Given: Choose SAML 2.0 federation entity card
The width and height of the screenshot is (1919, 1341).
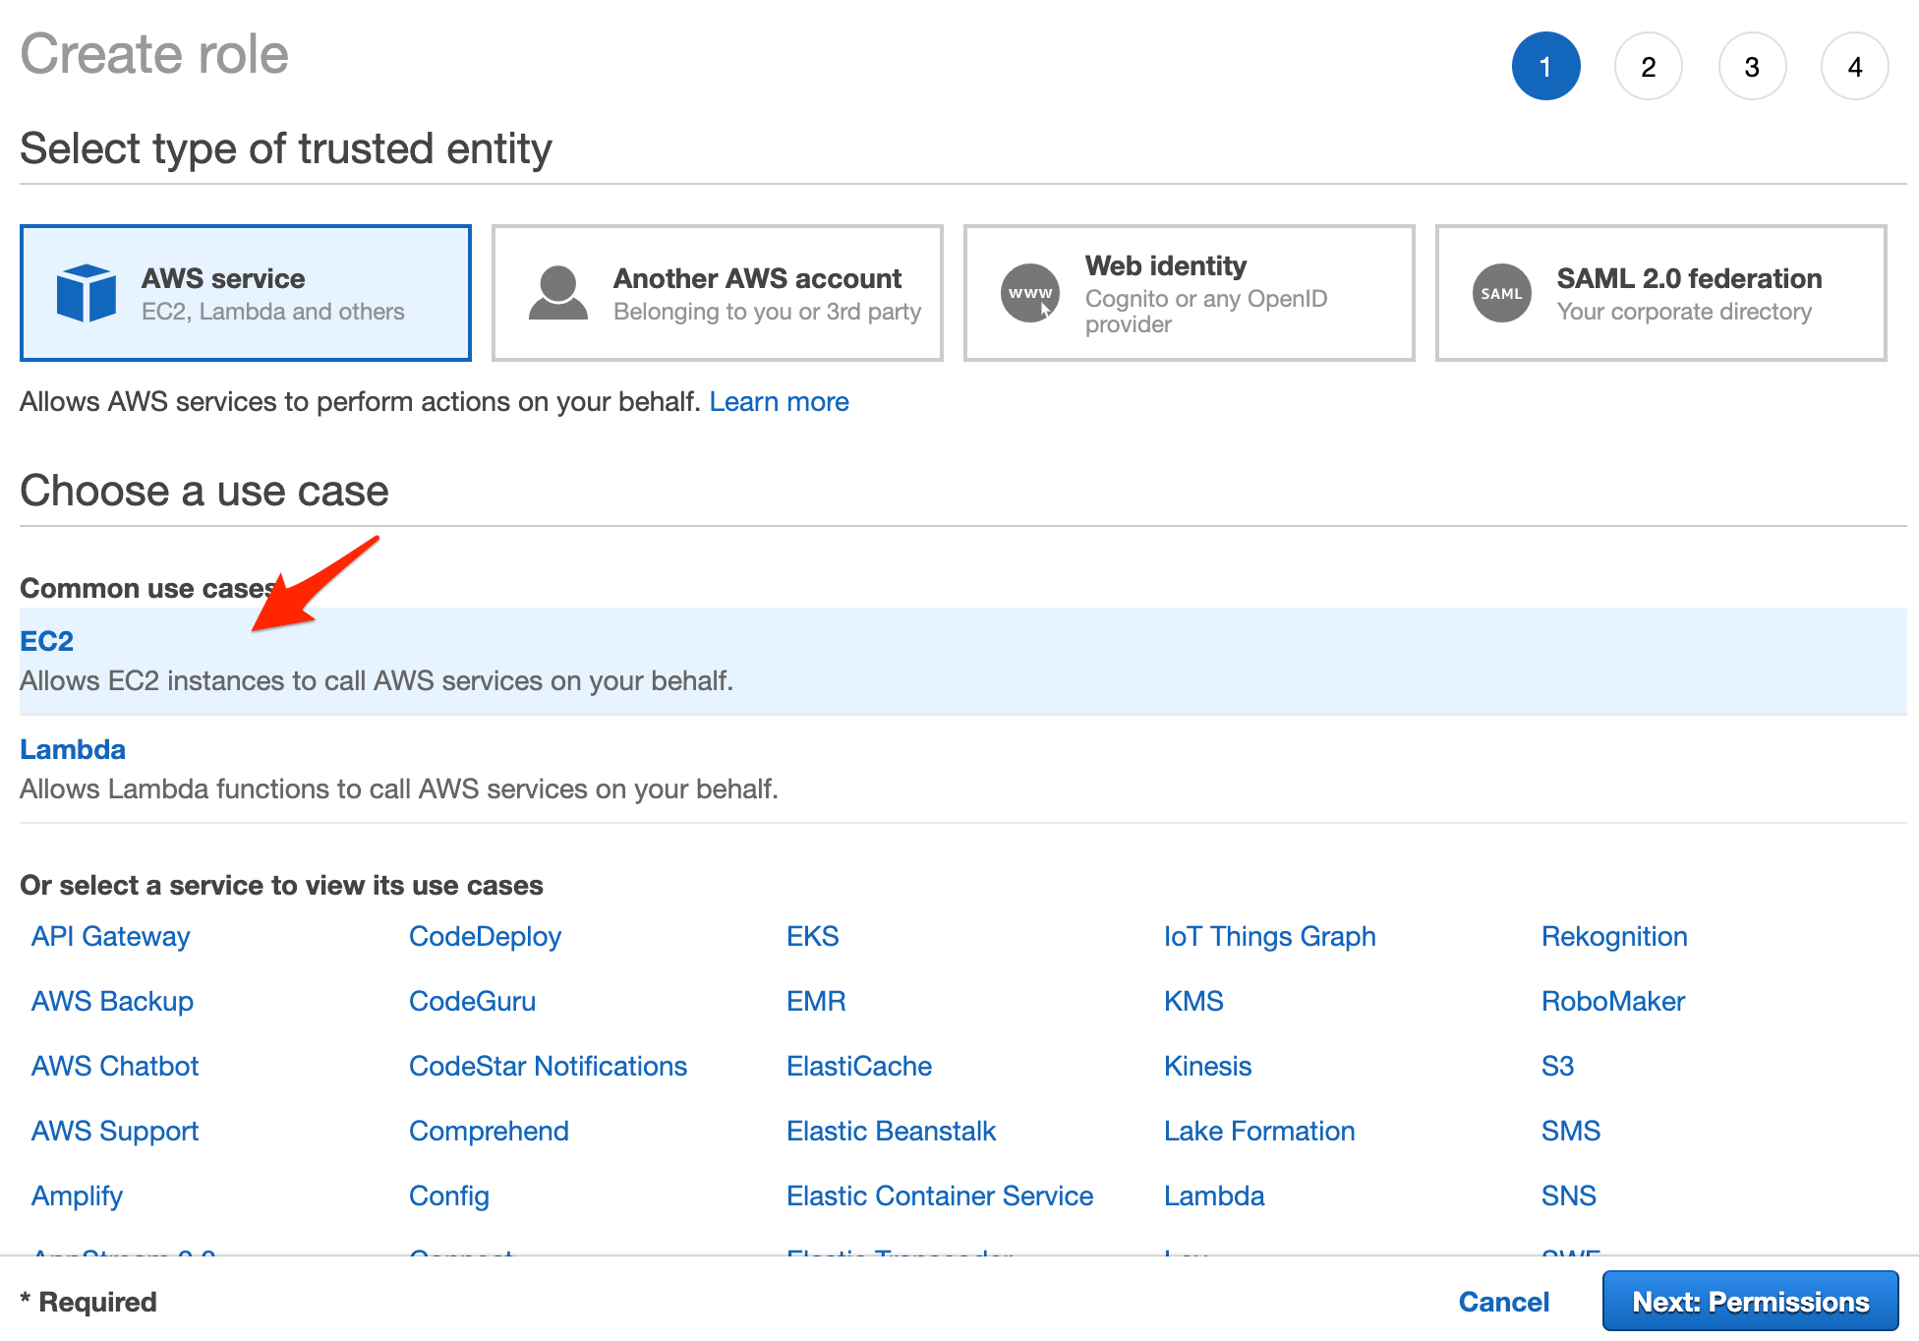Looking at the screenshot, I should pos(1661,293).
